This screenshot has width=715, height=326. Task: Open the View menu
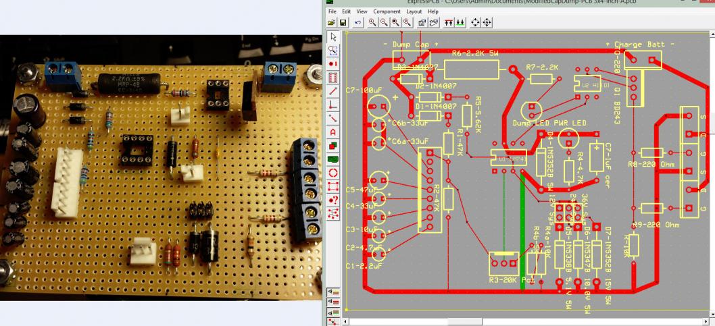[362, 11]
